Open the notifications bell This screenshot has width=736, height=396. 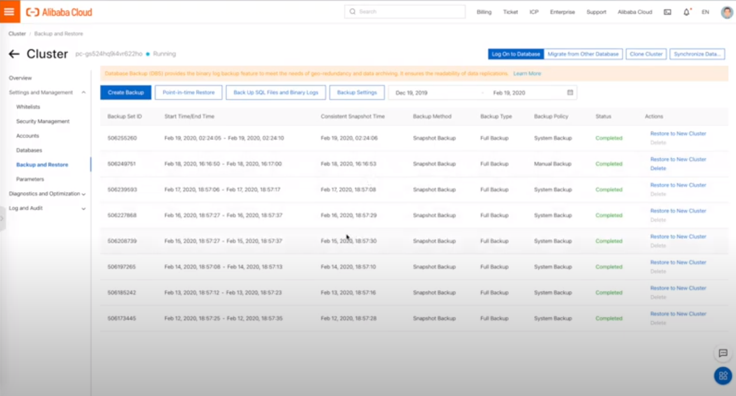685,12
